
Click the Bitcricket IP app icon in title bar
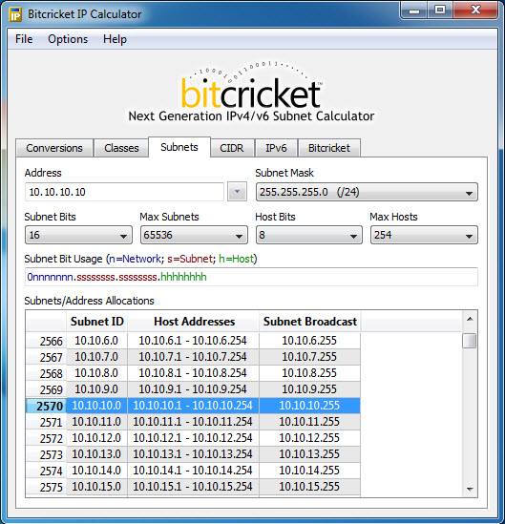(15, 14)
